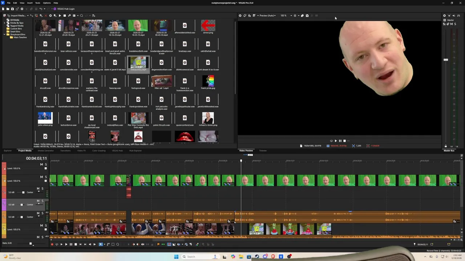The image size is (465, 261).
Task: Copy preview snapshot to clipboard icon
Action: 302,16
